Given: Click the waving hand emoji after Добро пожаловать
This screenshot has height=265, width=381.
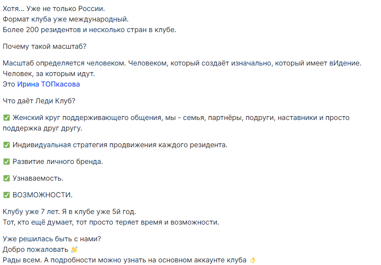Looking at the screenshot, I should pos(74,250).
